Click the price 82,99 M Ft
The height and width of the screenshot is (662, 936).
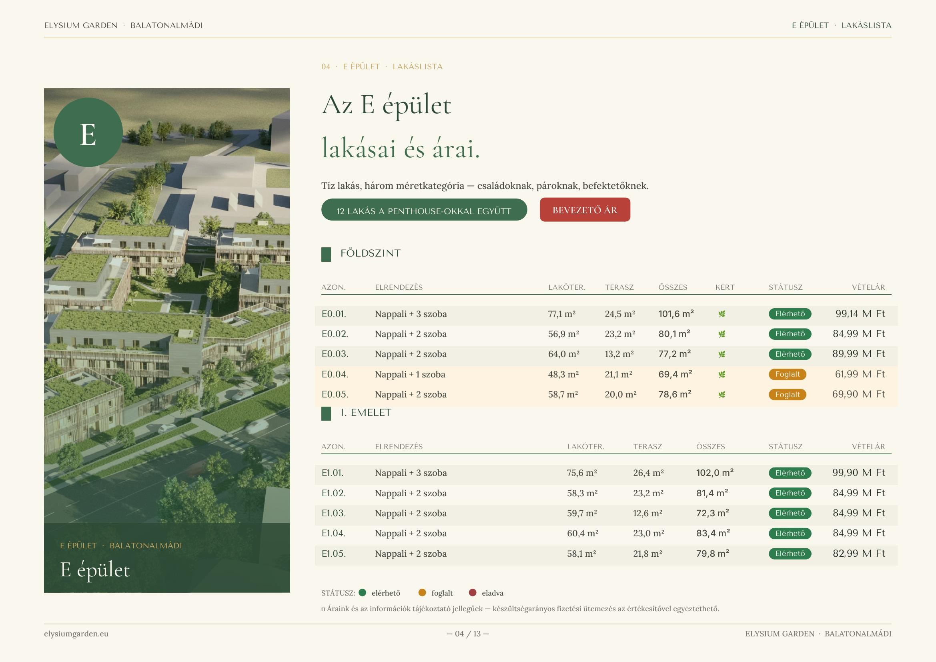coord(859,553)
